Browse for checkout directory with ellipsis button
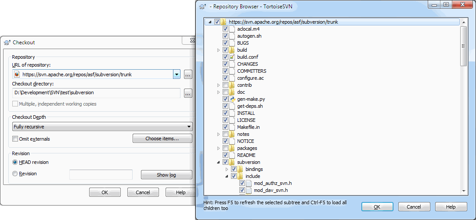Viewport: 476px width, 220px height. pos(188,93)
